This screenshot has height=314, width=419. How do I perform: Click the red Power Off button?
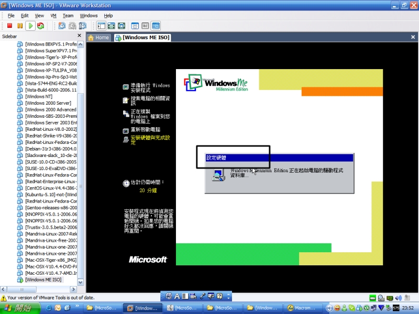pos(9,26)
